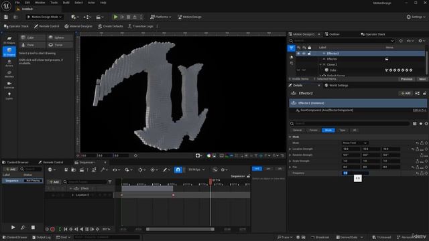
Task: Click the Next button in outliner
Action: (422, 79)
